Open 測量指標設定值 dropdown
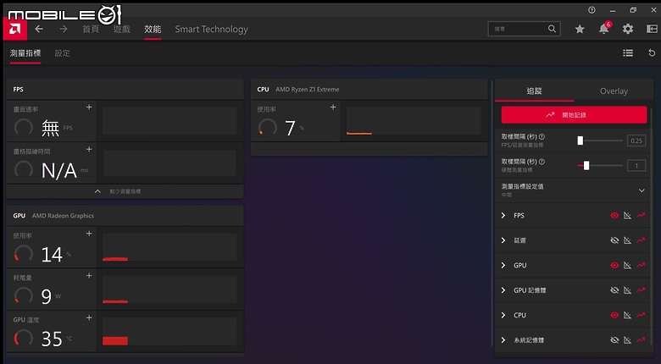The height and width of the screenshot is (364, 661). tap(642, 190)
